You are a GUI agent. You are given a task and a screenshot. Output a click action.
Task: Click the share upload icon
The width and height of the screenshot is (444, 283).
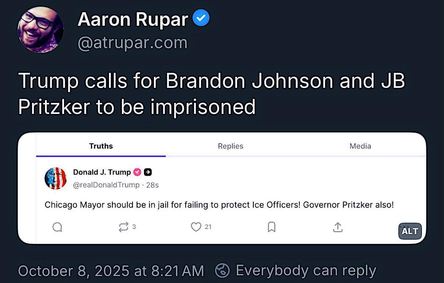click(x=338, y=227)
